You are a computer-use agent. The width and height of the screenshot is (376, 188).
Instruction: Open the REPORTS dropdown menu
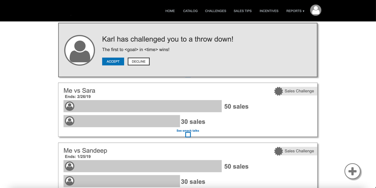pos(295,11)
